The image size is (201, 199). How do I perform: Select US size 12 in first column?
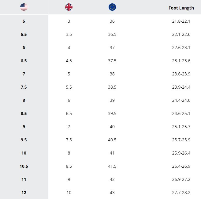tap(24, 193)
